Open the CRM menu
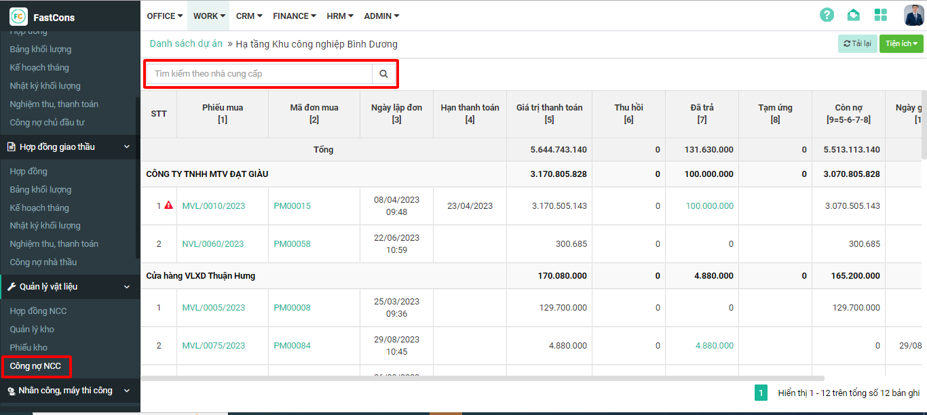Image resolution: width=927 pixels, height=415 pixels. click(x=249, y=16)
